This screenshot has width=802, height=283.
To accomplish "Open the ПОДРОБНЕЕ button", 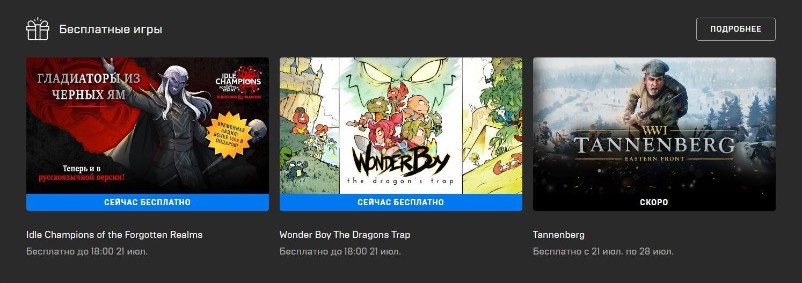I will tap(735, 29).
